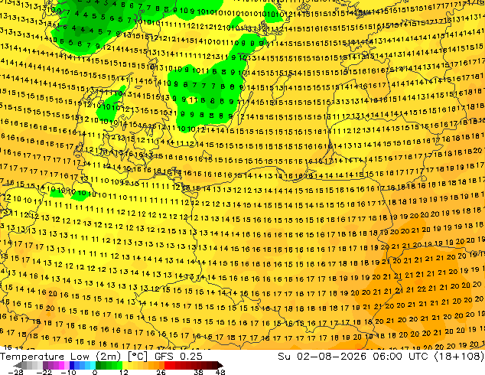
Task: Click the cyan legend swatch left of 0
Action: pos(93,365)
